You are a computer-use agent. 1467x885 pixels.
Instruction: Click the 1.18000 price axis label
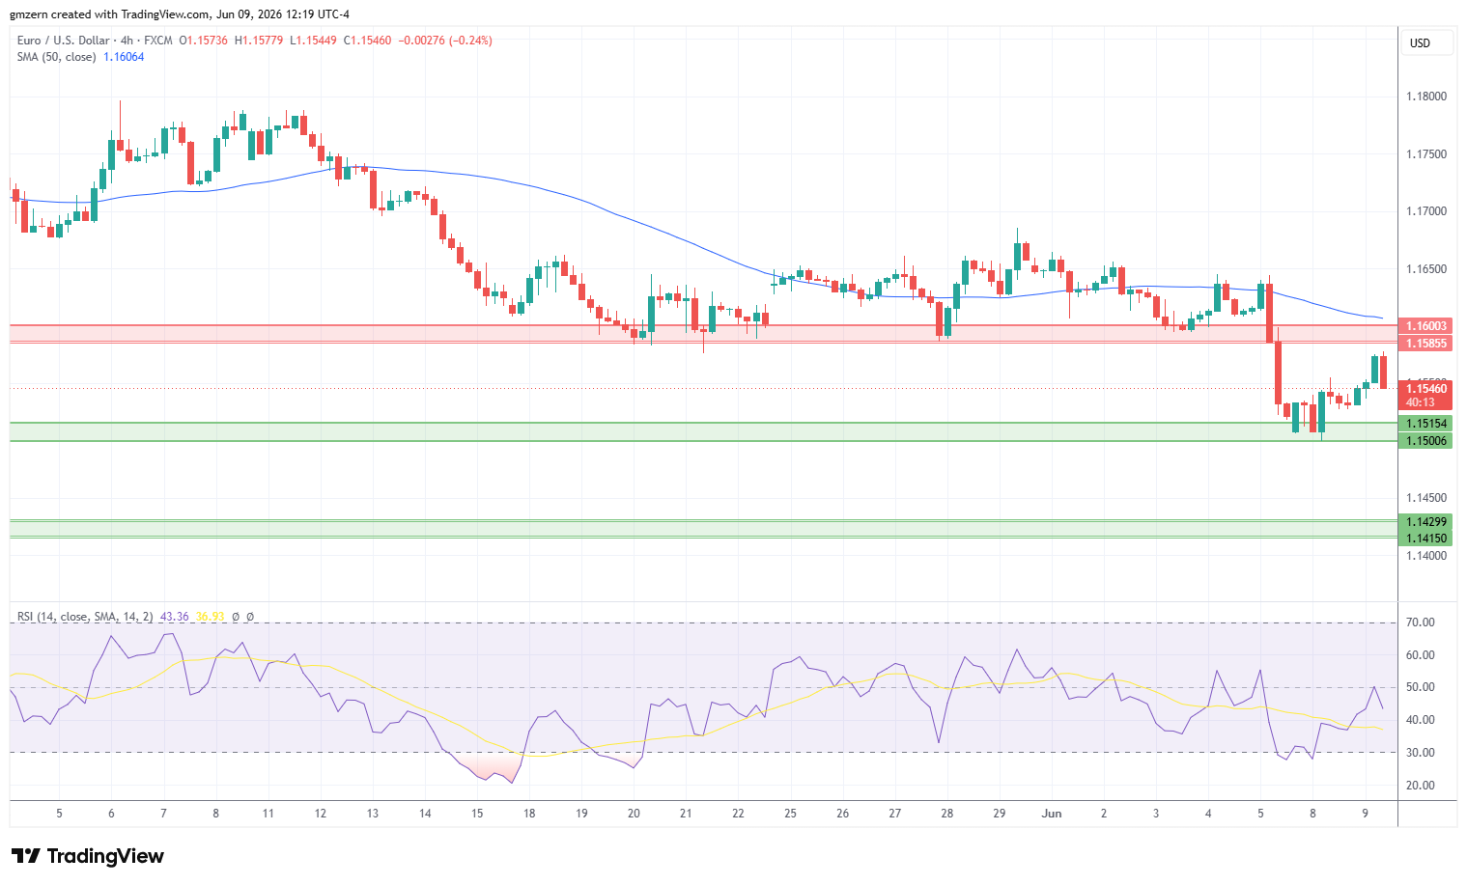click(1426, 97)
